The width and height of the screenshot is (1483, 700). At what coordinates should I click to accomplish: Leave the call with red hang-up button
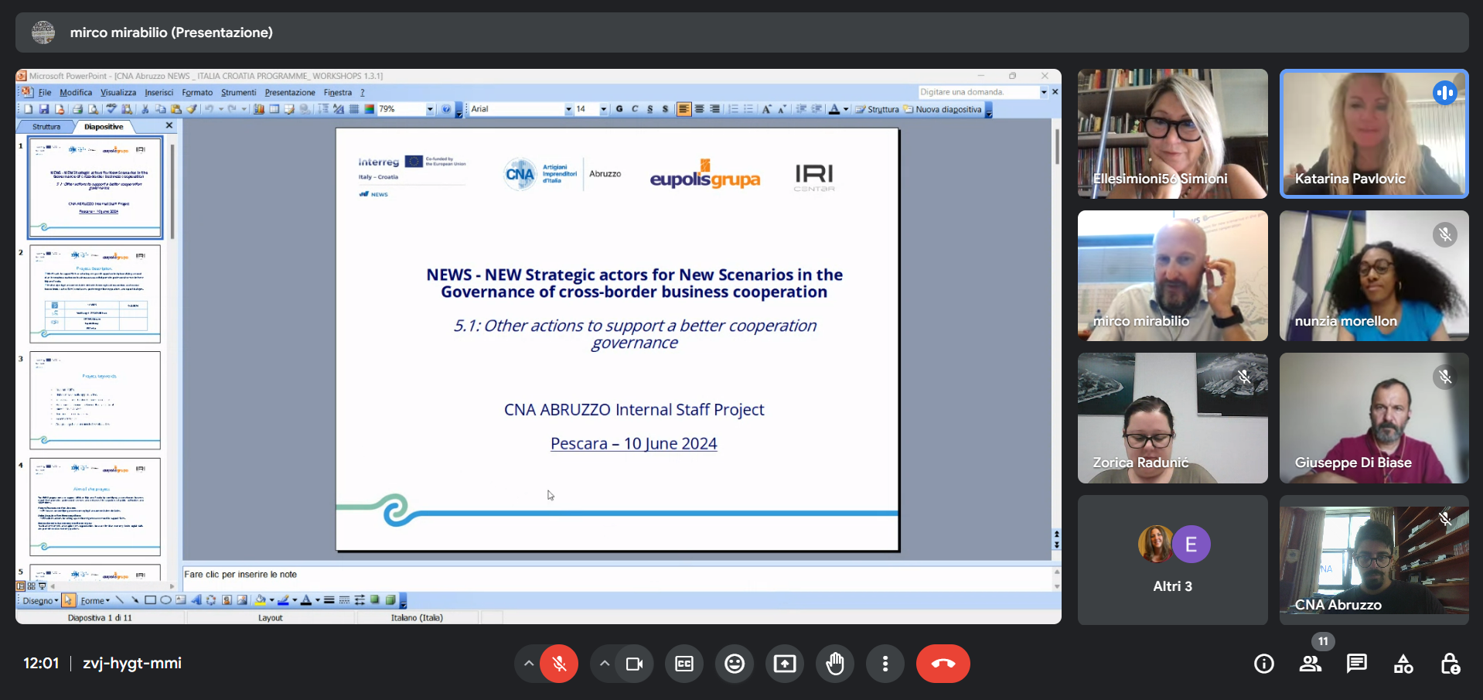click(943, 664)
